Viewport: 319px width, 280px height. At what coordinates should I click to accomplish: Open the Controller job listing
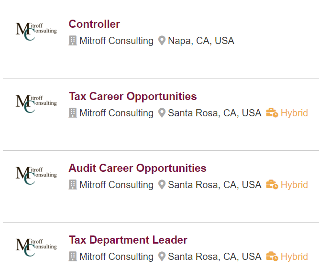pyautogui.click(x=94, y=24)
